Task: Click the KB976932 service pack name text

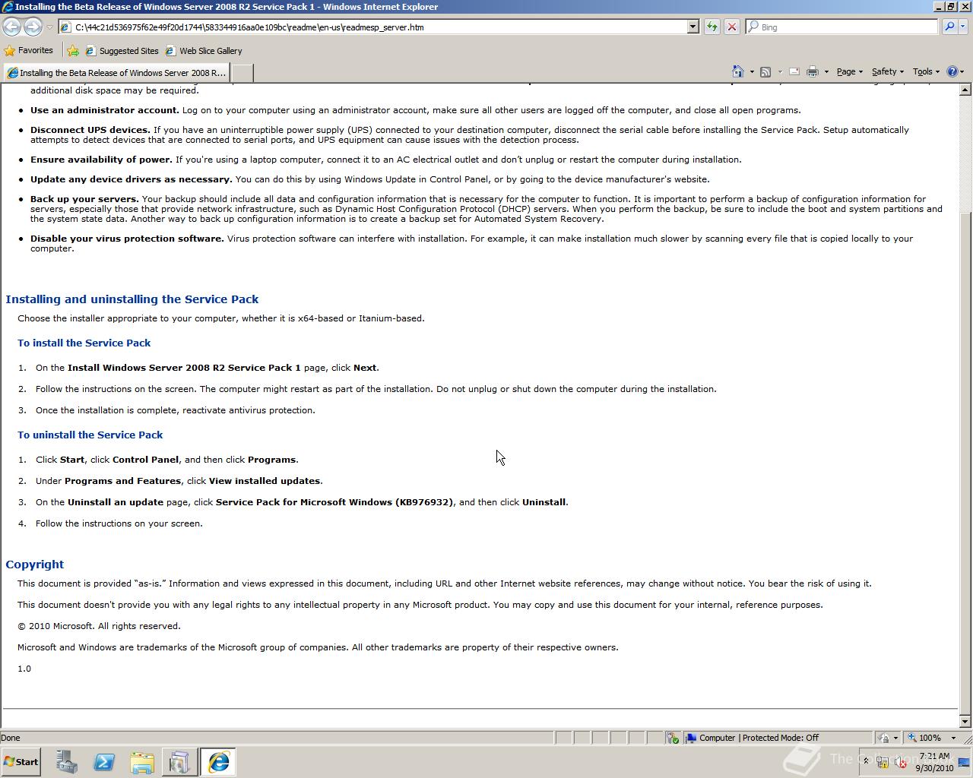Action: (x=334, y=502)
